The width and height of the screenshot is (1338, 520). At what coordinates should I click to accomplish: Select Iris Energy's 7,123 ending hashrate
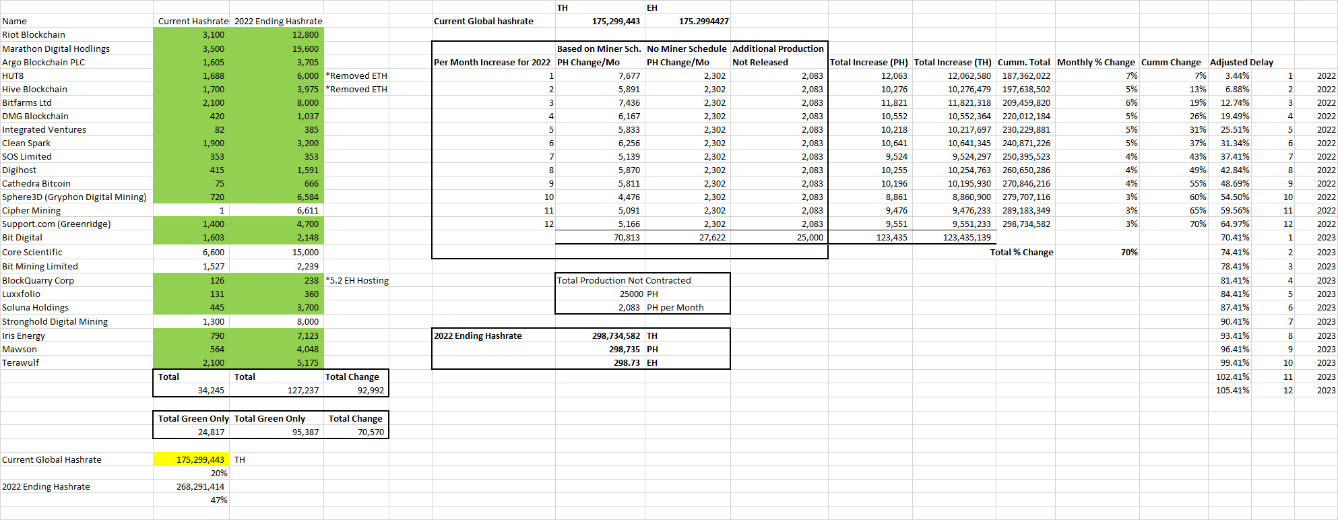tap(308, 335)
